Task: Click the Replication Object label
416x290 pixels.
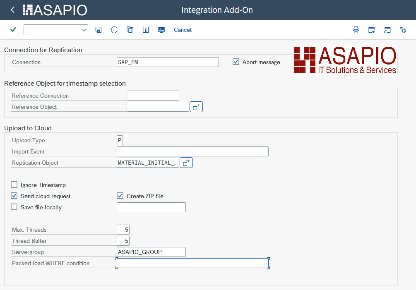Action: click(35, 163)
